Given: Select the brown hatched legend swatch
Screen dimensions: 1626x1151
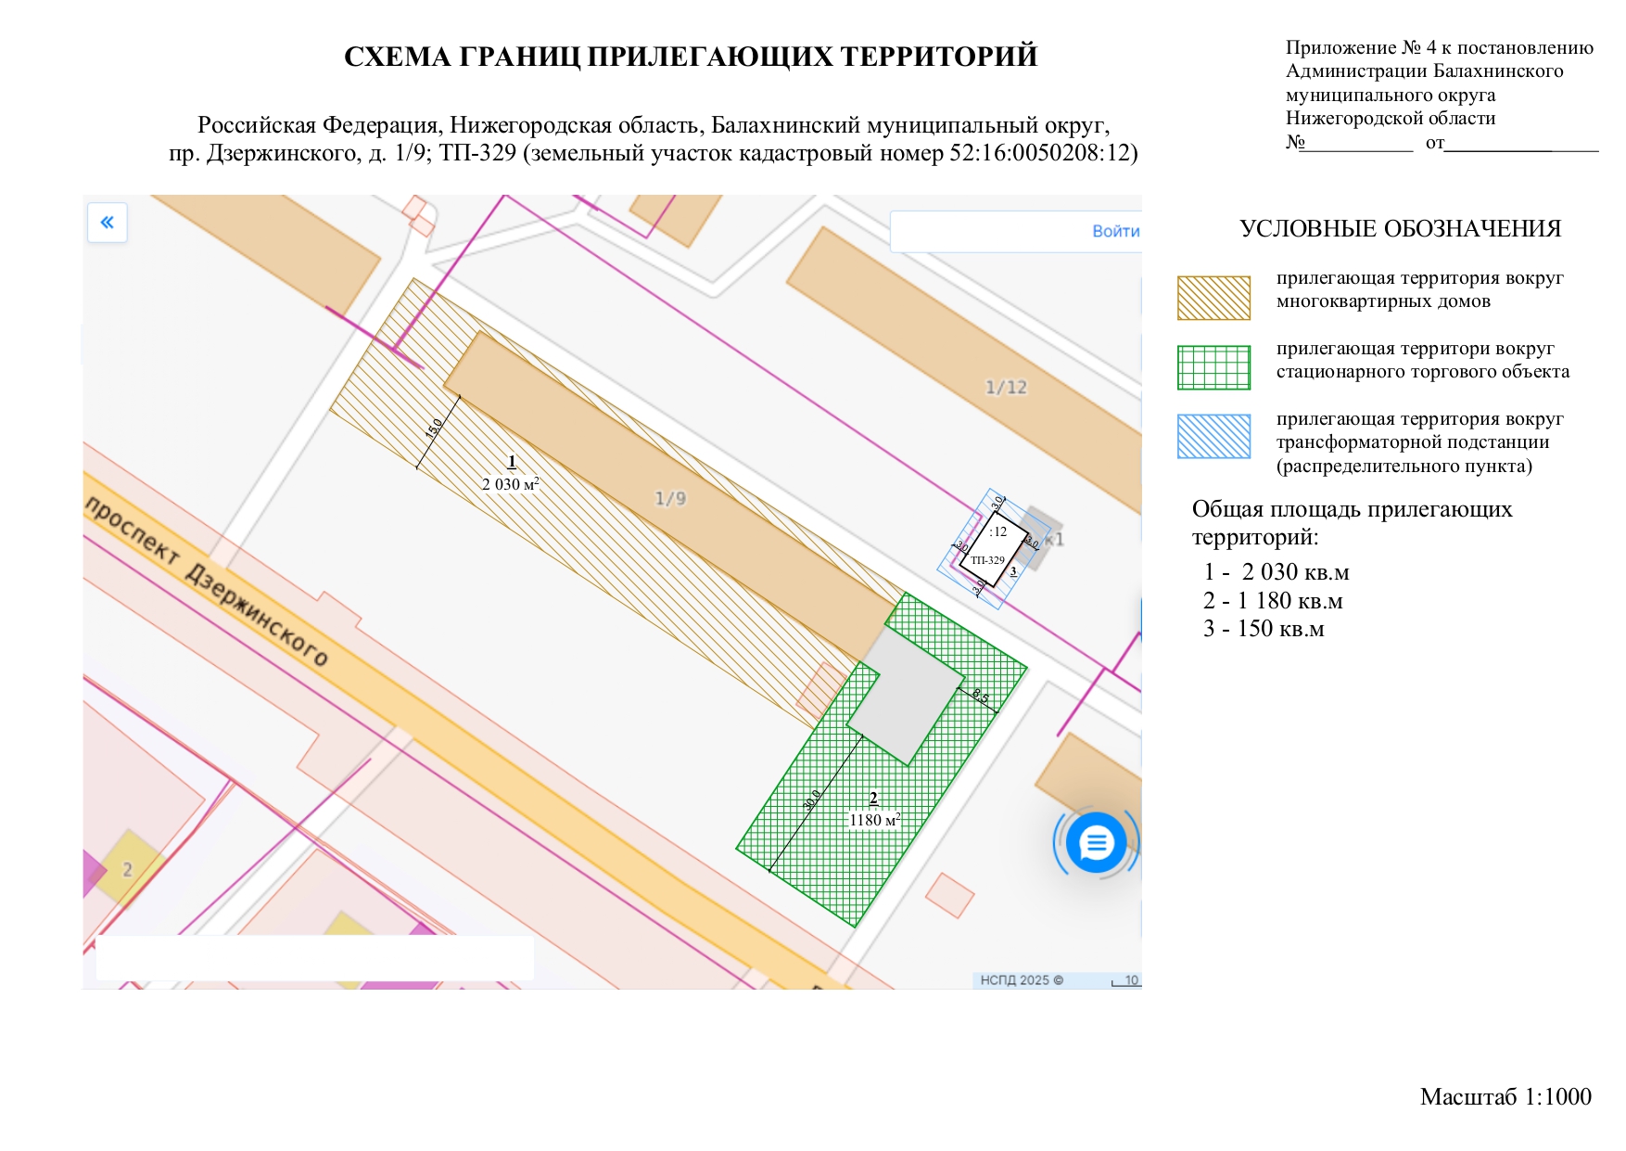Looking at the screenshot, I should [1213, 299].
